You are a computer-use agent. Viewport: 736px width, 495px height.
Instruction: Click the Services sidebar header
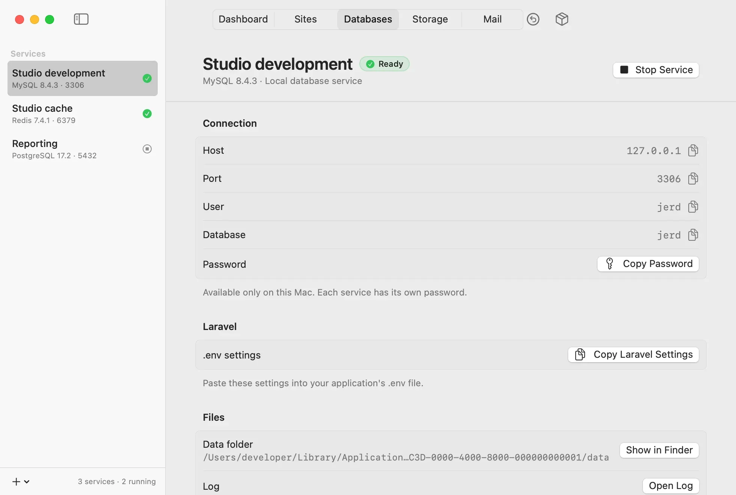(x=28, y=54)
